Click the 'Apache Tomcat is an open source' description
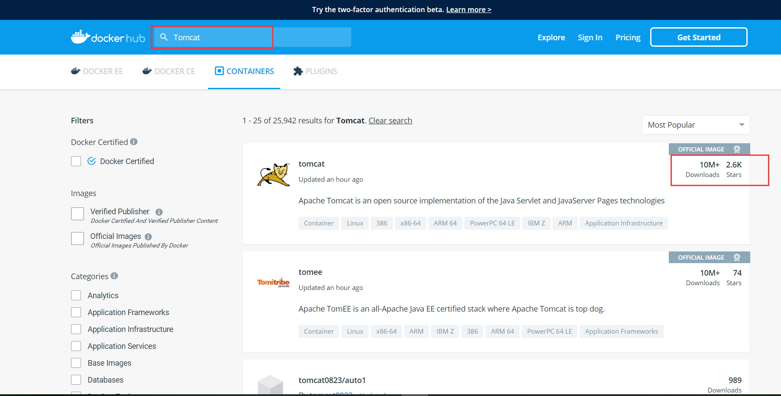Screen dimensions: 781x396 (x=481, y=200)
